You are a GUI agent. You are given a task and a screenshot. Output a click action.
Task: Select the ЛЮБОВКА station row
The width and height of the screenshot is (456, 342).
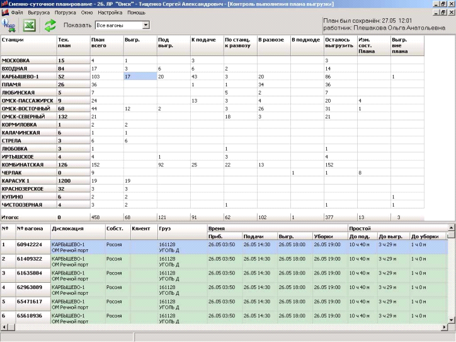212,149
